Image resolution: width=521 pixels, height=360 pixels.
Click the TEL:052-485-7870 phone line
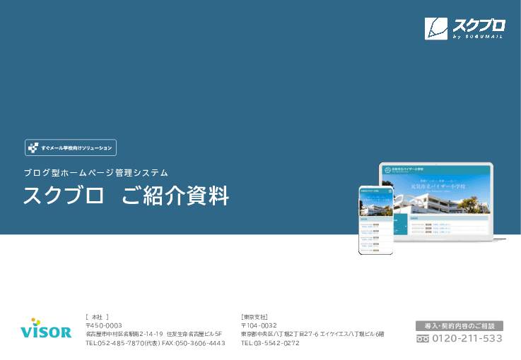click(156, 343)
